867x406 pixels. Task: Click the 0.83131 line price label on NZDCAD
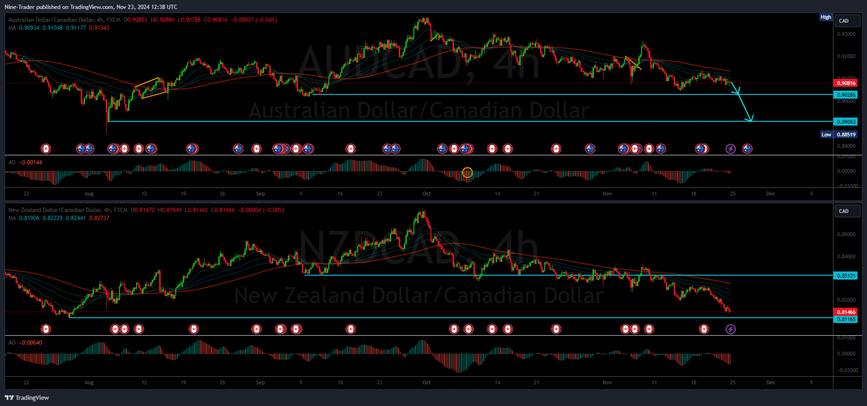846,276
